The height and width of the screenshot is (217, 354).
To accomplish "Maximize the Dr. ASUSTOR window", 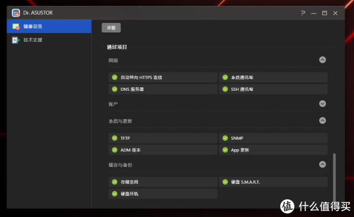I will coord(324,13).
